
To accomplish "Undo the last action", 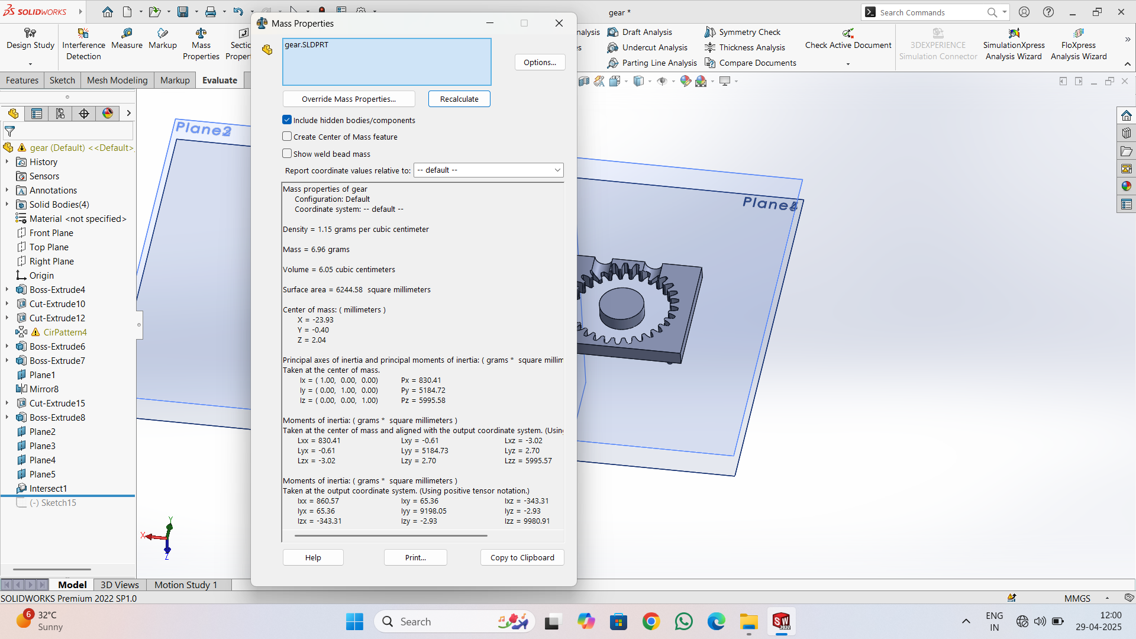I will (238, 12).
